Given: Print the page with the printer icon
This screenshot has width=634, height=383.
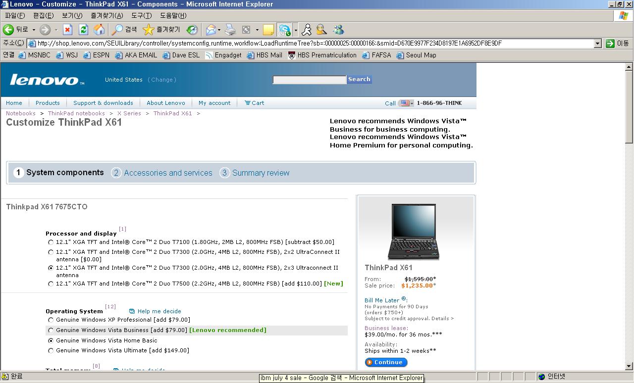Looking at the screenshot, I should tap(230, 30).
